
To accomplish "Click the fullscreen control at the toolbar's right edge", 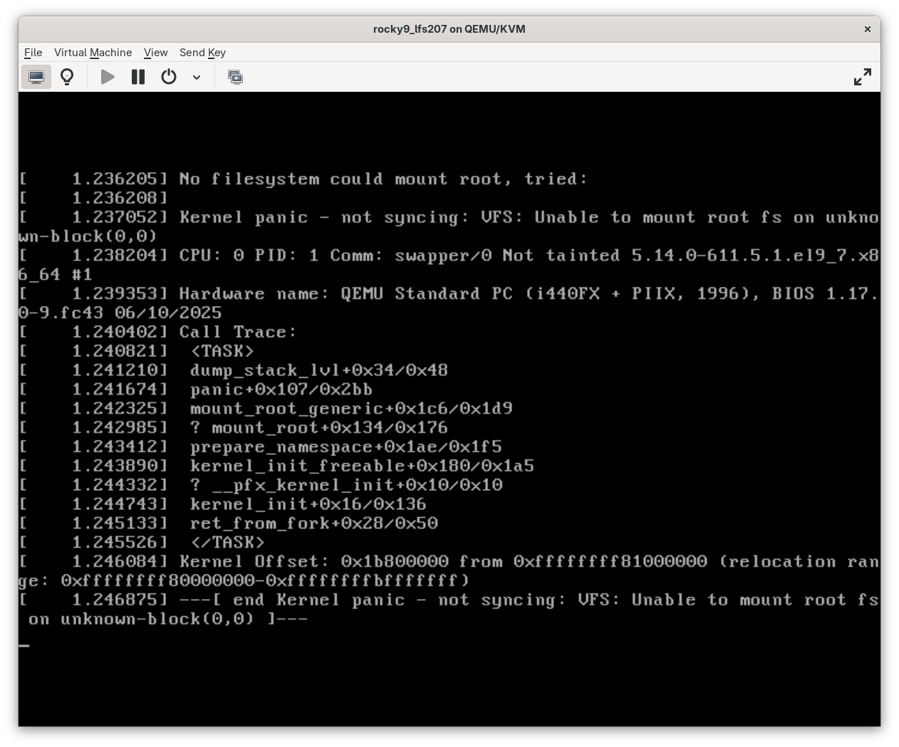I will (862, 76).
